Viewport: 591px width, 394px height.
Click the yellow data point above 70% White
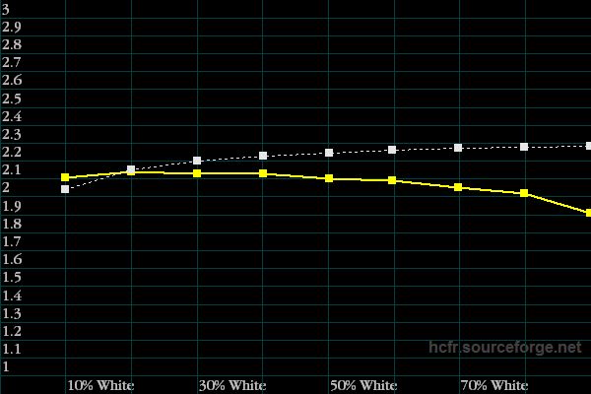point(458,187)
